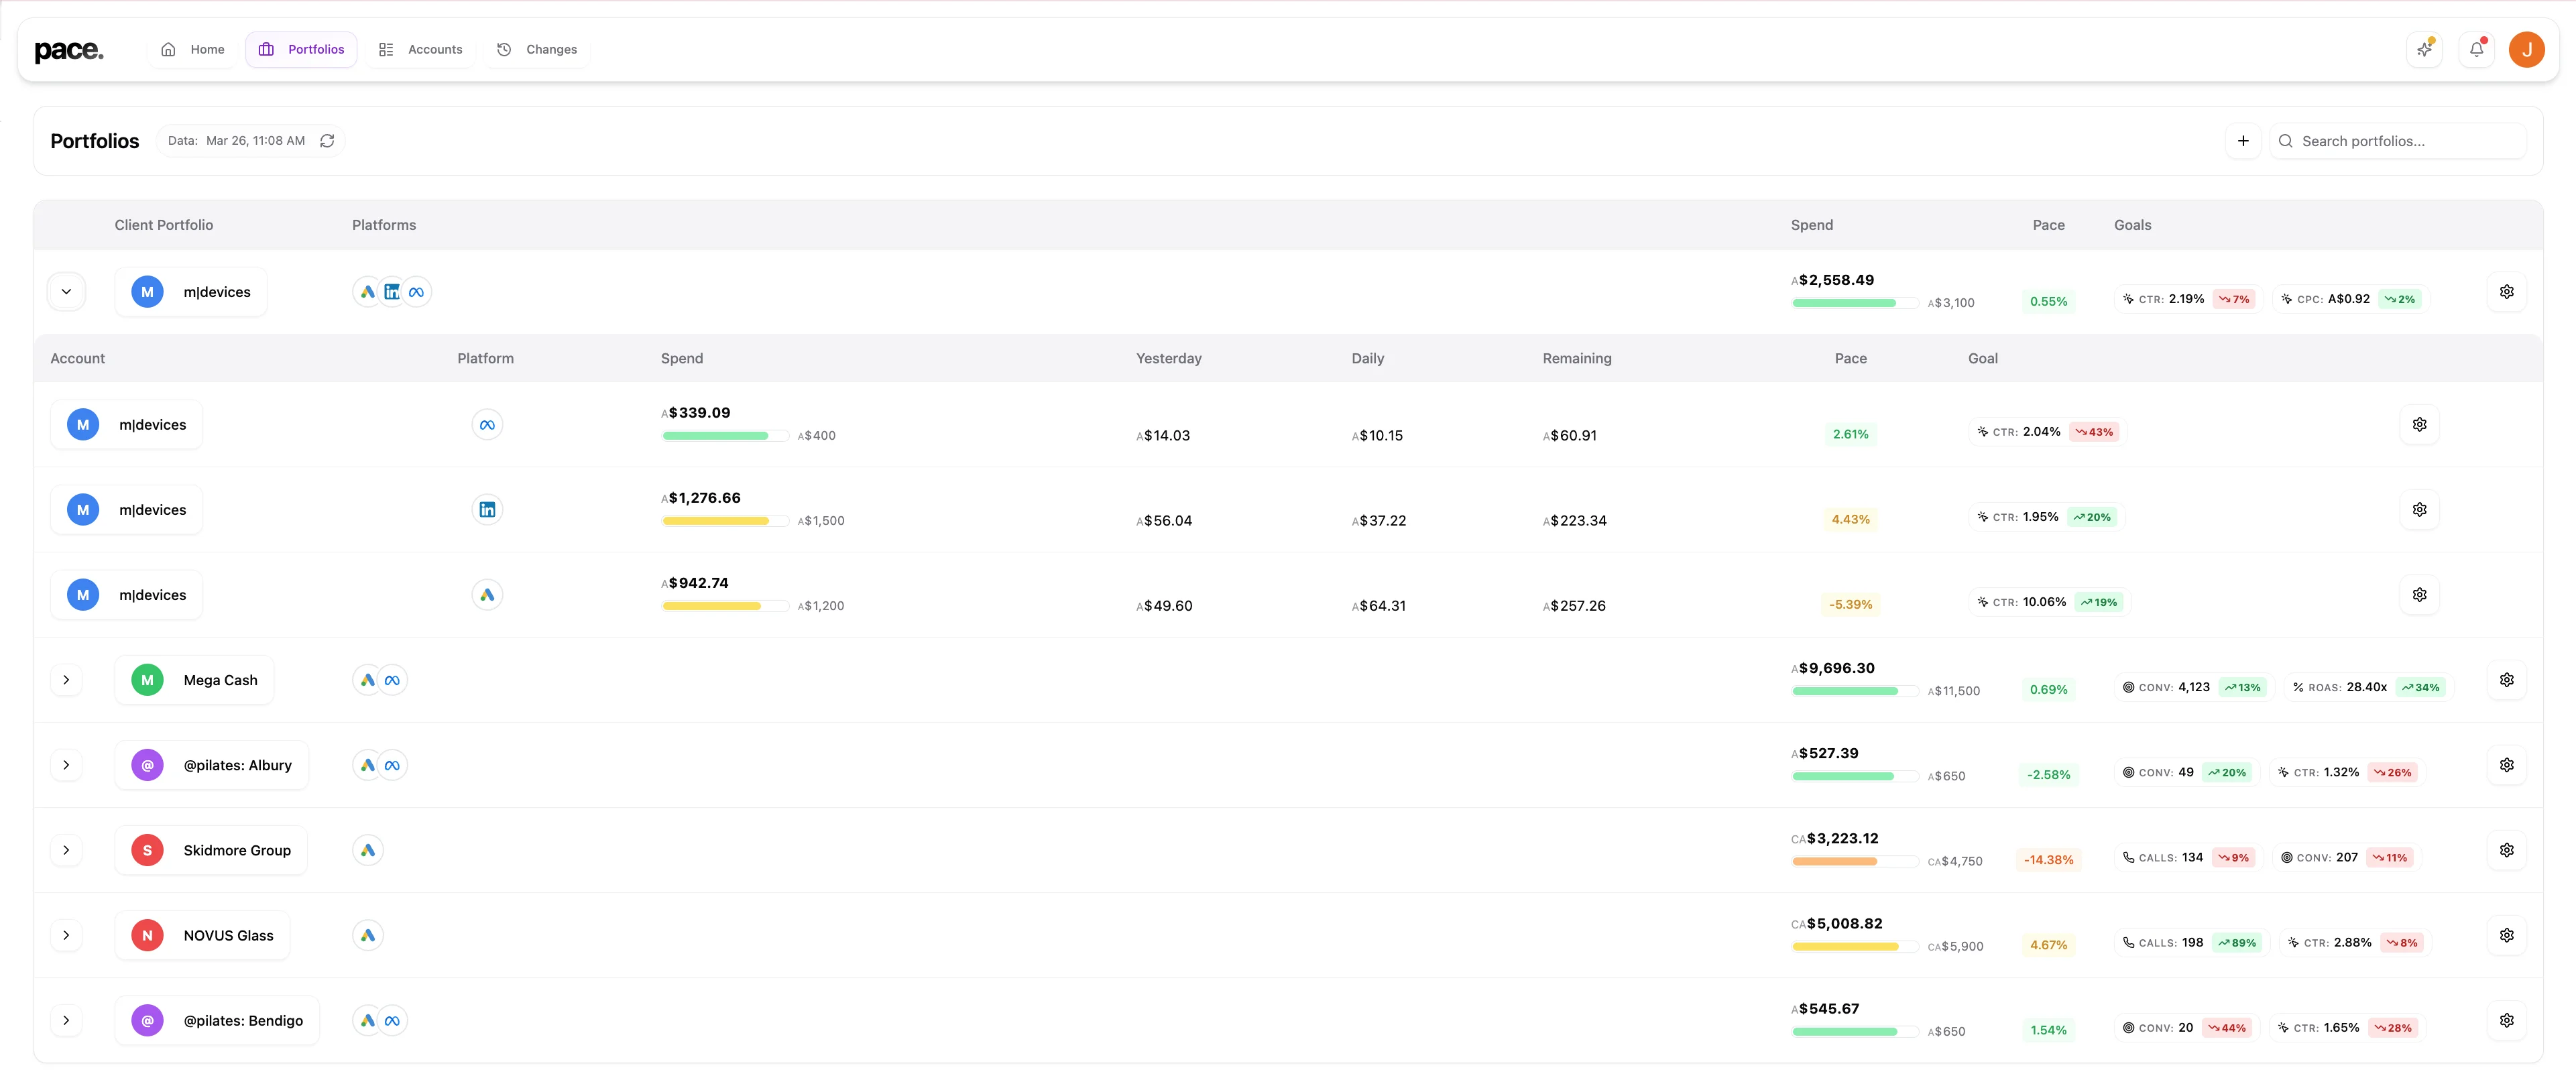
Task: Open the m|devices portfolio name button
Action: [191, 292]
